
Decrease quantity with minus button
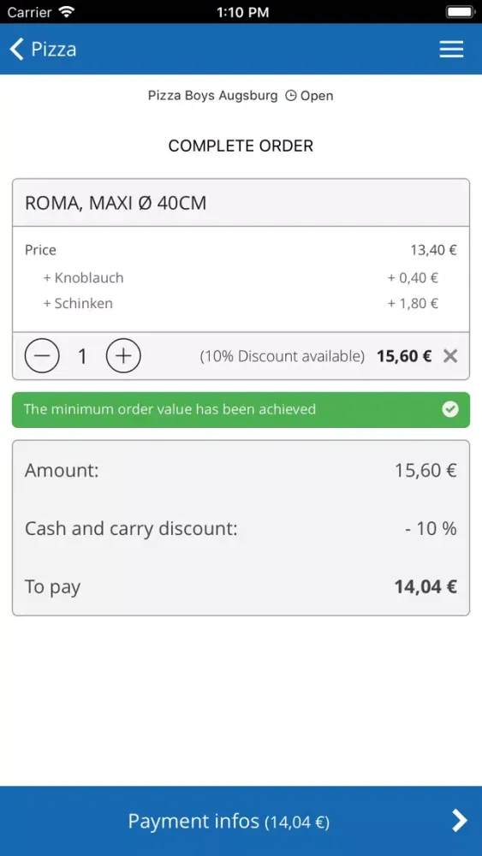[42, 356]
